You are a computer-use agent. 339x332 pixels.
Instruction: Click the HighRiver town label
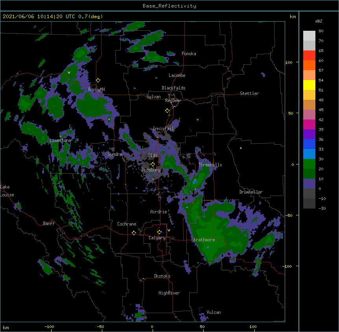point(169,293)
